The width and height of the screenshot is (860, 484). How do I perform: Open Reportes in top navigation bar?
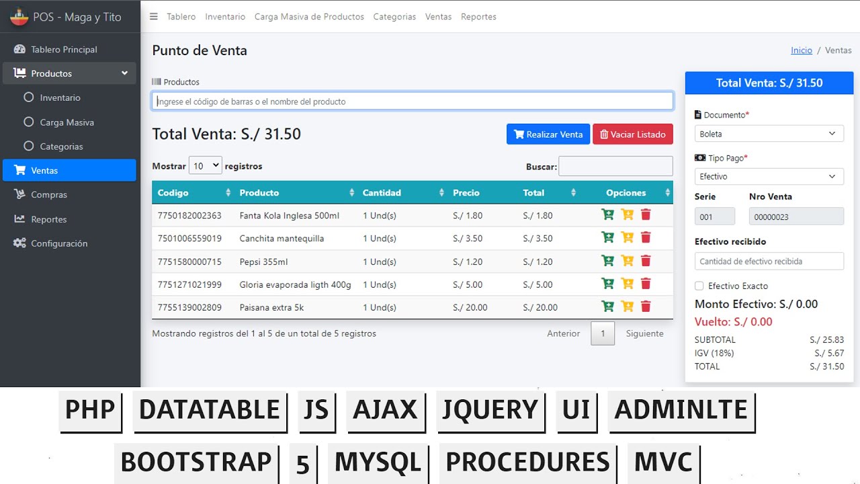tap(478, 17)
